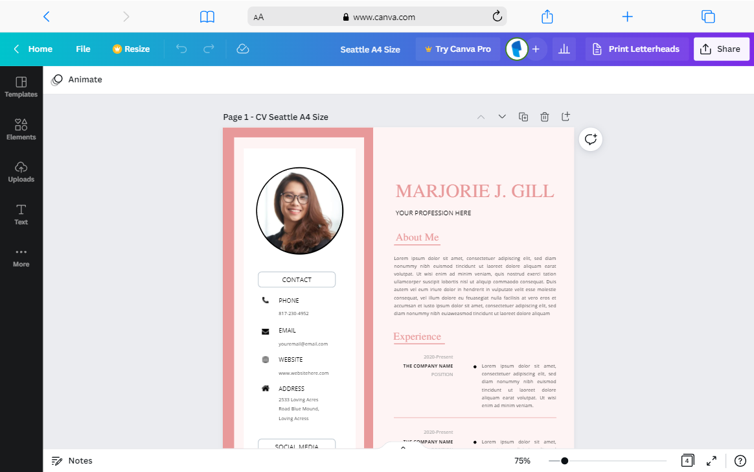Expand the page thumbnails drawer chevron
The height and width of the screenshot is (472, 754).
(403, 447)
